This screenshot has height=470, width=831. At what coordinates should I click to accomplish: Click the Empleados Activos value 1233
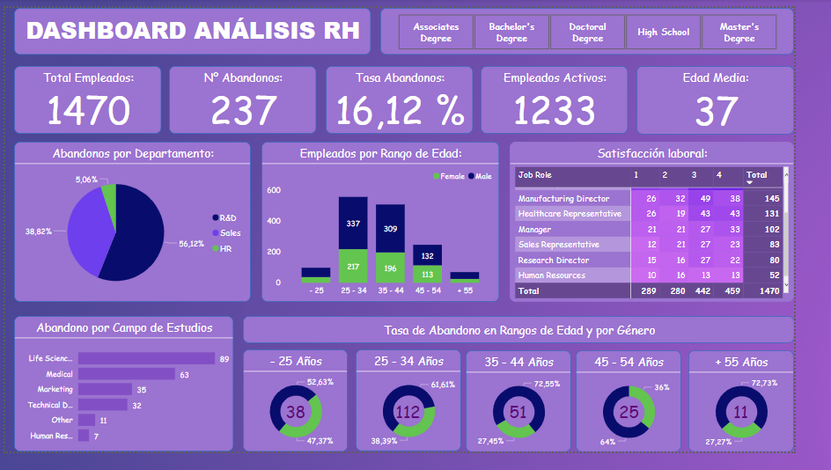pos(555,110)
